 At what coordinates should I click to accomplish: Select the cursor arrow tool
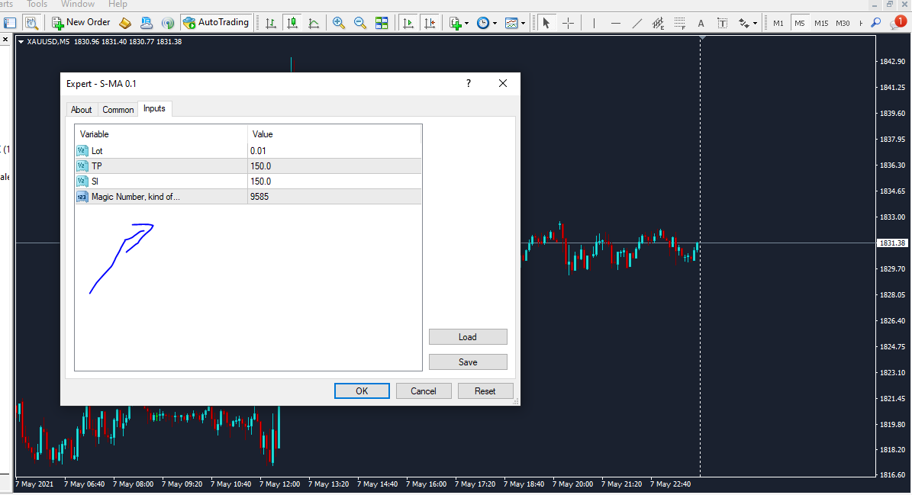point(546,23)
